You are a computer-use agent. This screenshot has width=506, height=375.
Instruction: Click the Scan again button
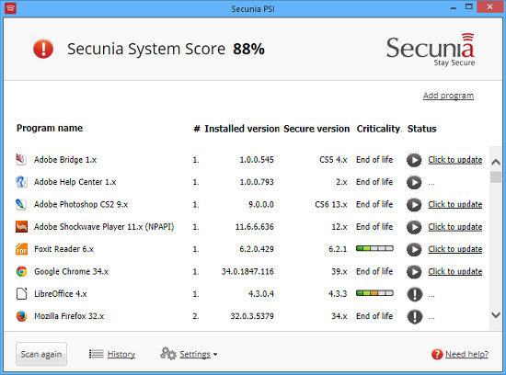41,354
